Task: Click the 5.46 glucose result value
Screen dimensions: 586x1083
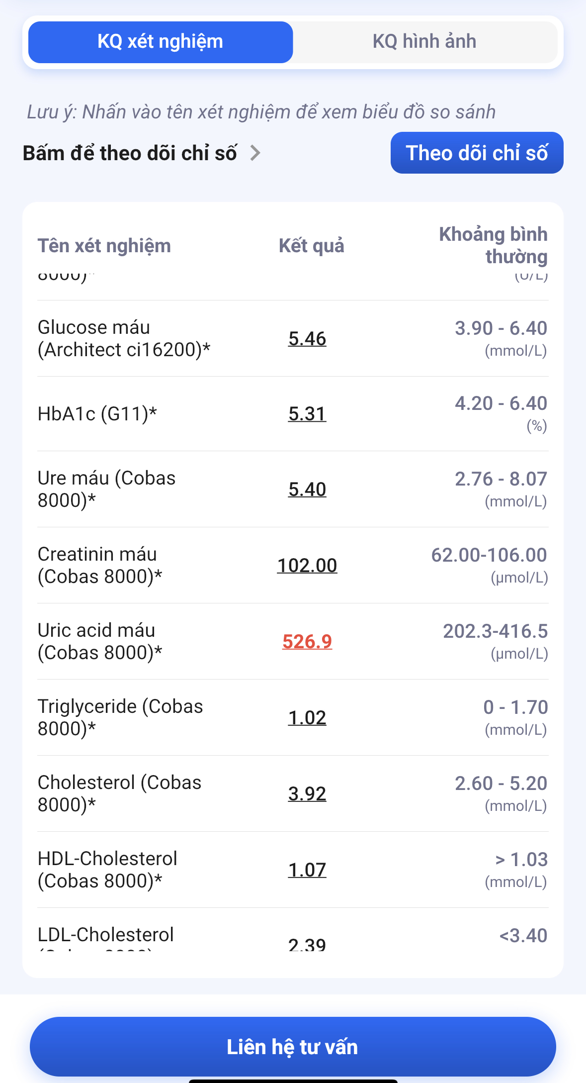Action: (307, 339)
